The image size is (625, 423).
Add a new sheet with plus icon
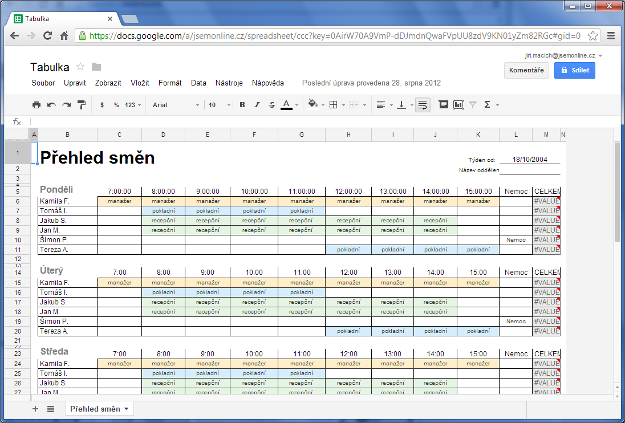point(35,409)
